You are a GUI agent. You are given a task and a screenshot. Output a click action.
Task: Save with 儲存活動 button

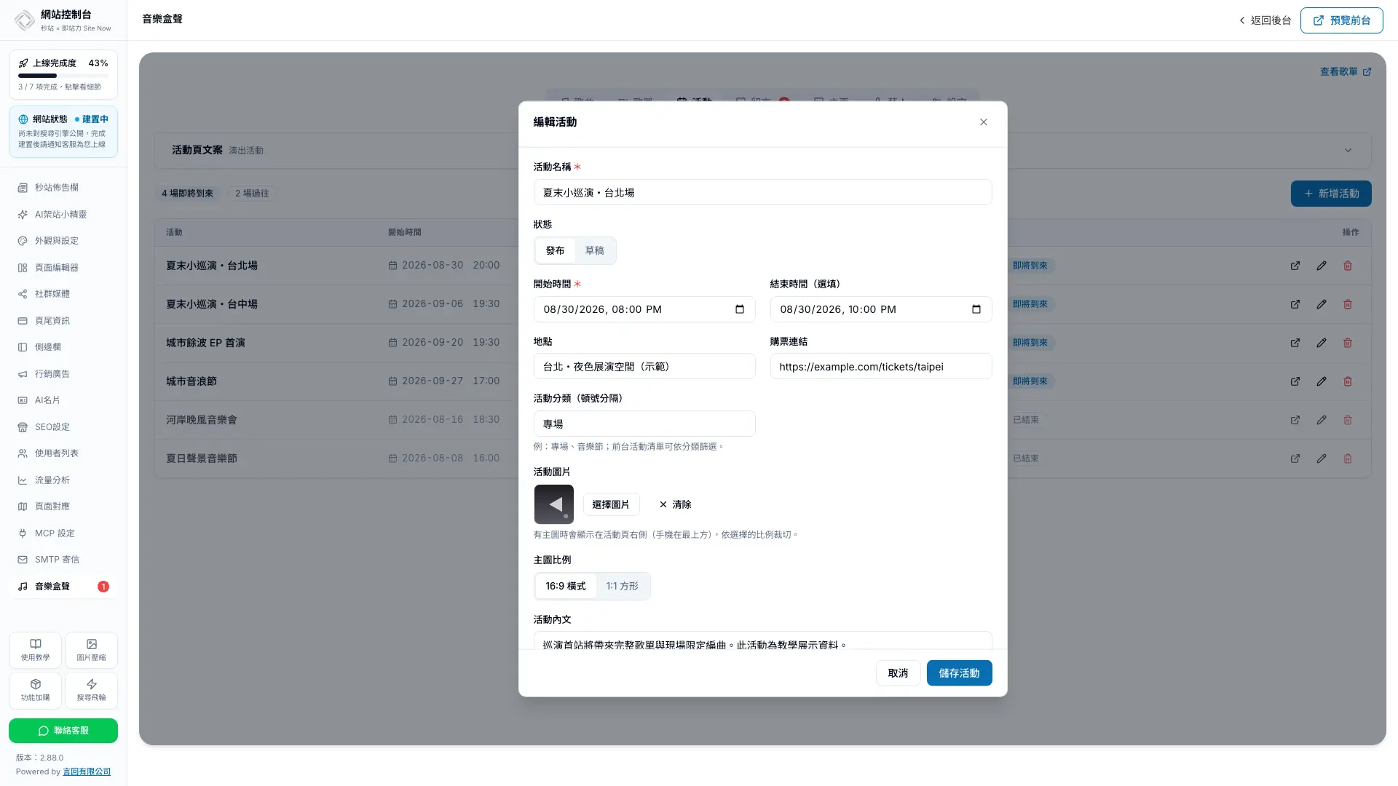tap(959, 673)
